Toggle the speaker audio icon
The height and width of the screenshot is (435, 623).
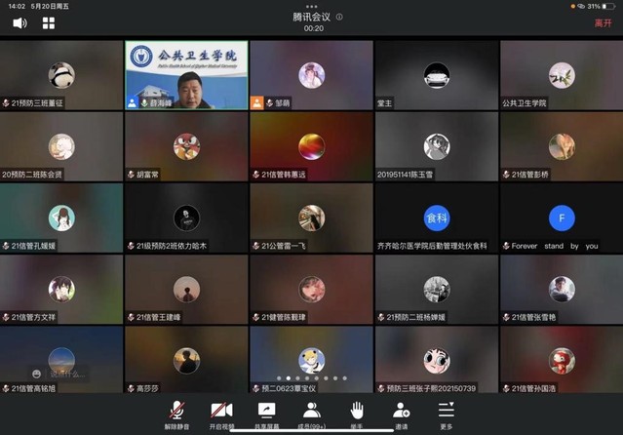point(19,22)
